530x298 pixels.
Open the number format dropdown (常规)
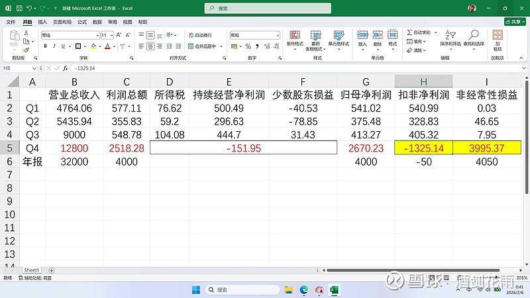278,35
